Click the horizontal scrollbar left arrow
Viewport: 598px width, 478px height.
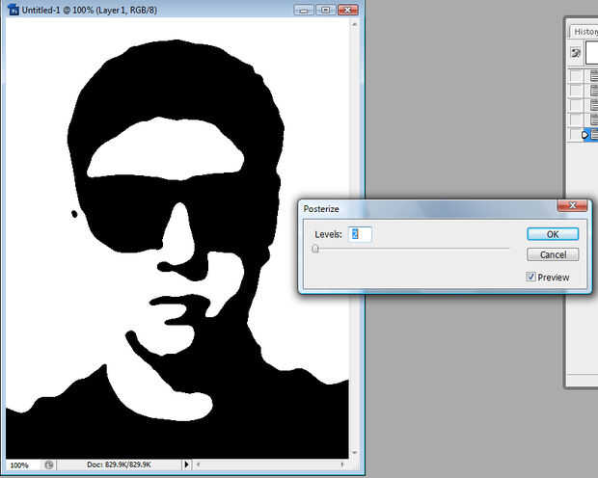click(199, 465)
